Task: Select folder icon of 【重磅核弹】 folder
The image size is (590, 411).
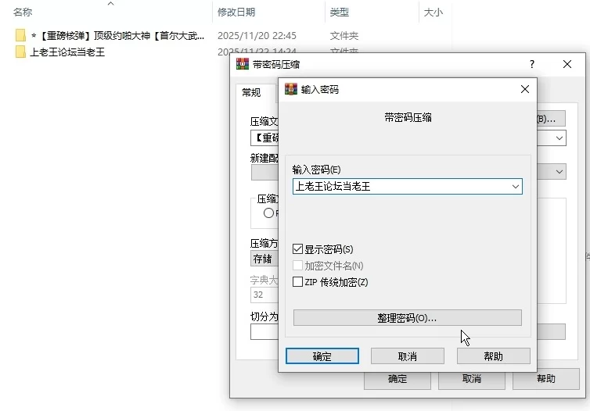Action: pos(20,35)
